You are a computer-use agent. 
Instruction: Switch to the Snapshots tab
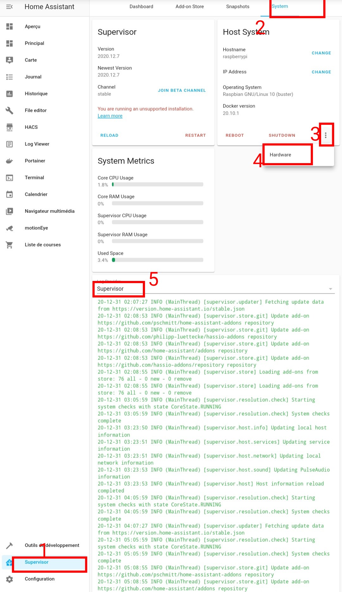[238, 6]
